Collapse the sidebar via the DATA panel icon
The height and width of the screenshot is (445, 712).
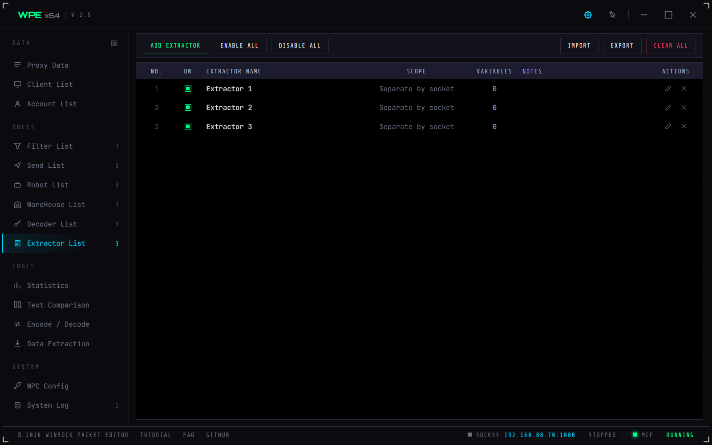[x=114, y=43]
